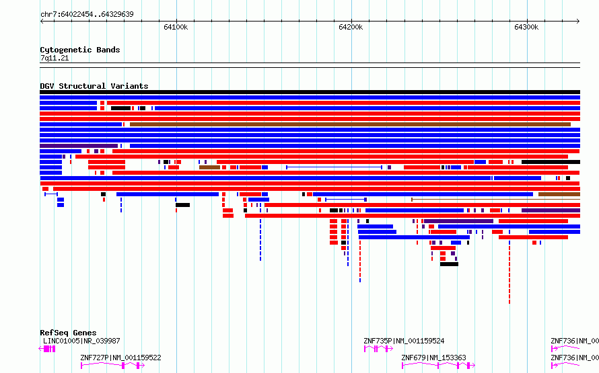Select the ZNF727P magenta exon-intron glyph
Screen dimensions: 599x373
click(x=112, y=366)
